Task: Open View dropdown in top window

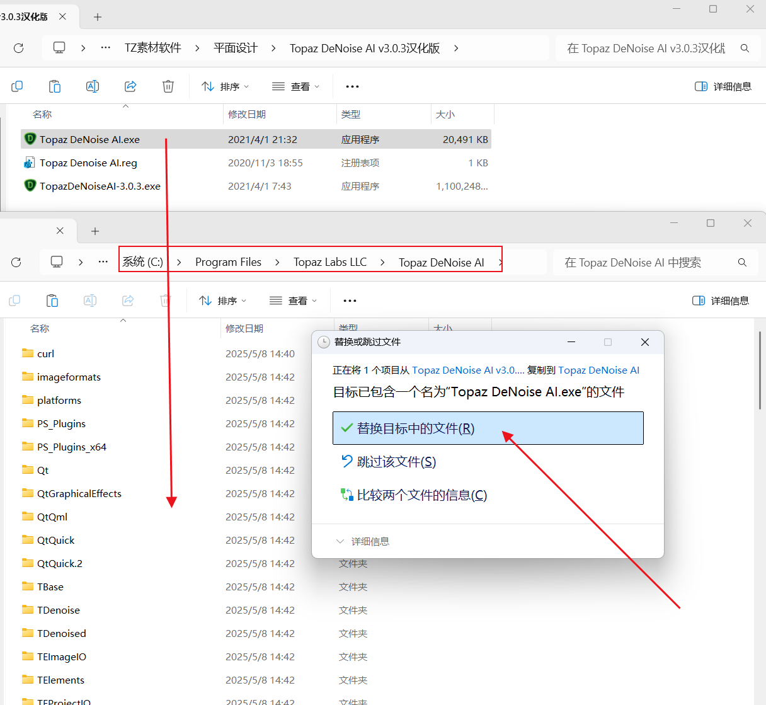Action: click(296, 86)
